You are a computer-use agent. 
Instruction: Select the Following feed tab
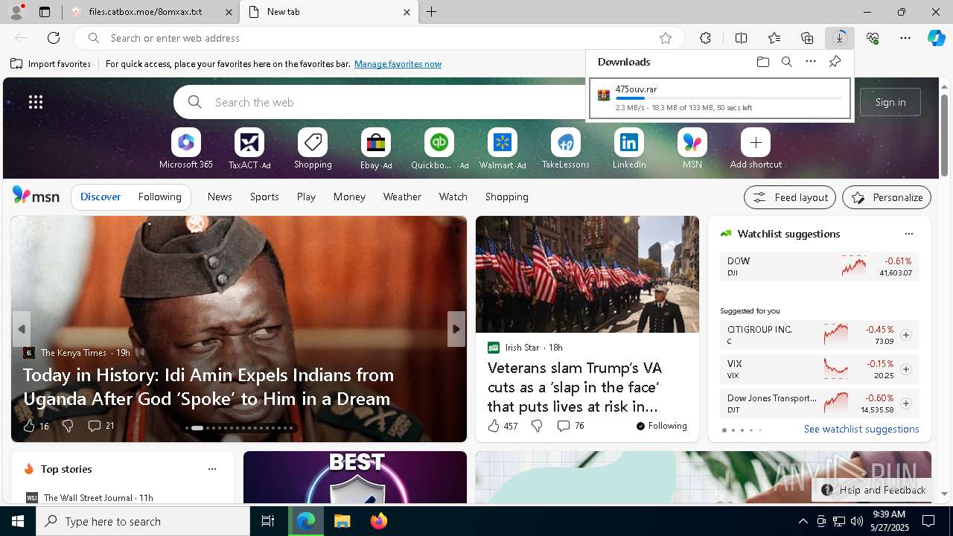click(159, 197)
